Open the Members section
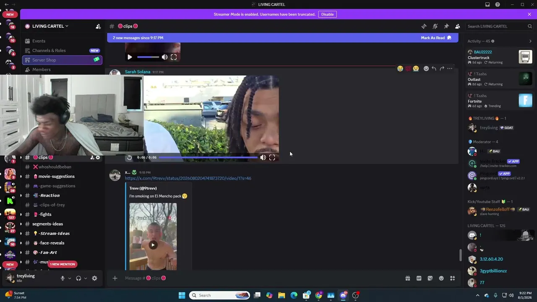This screenshot has height=302, width=537. point(62,70)
